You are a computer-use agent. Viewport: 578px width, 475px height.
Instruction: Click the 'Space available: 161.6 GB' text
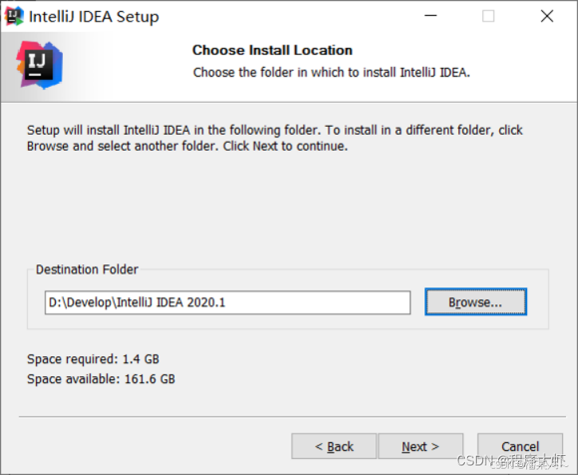[x=101, y=378]
